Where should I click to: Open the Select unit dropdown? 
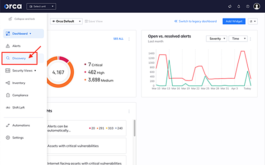pos(41,6)
